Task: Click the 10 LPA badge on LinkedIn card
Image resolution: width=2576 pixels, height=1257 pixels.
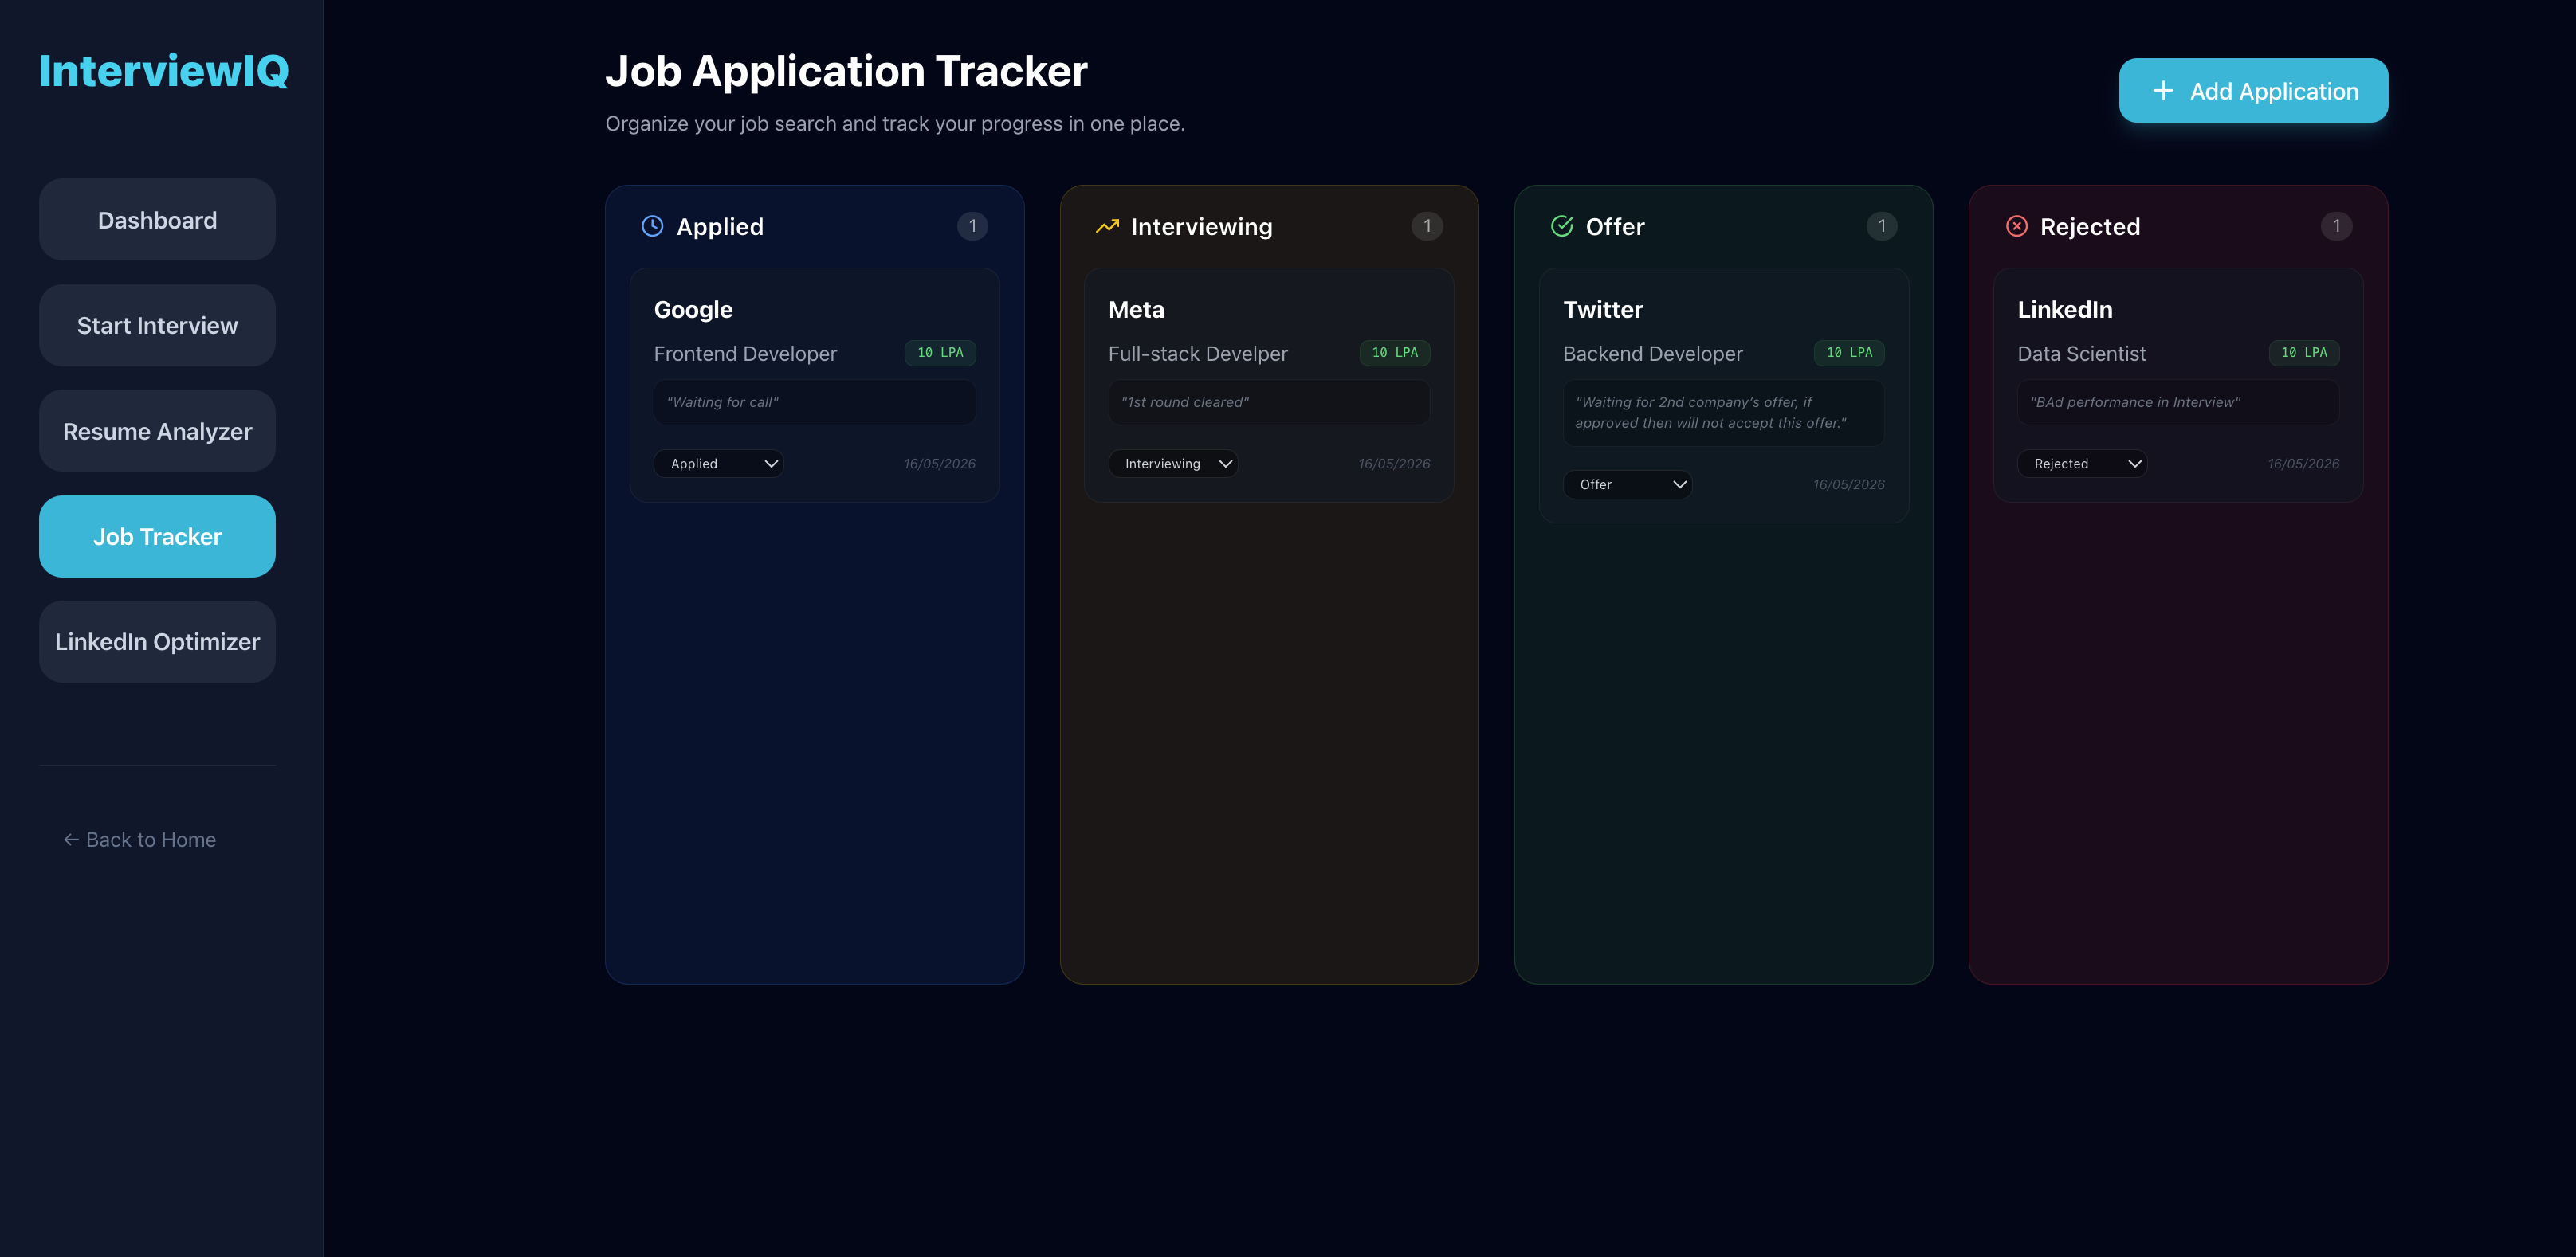Action: 2304,353
